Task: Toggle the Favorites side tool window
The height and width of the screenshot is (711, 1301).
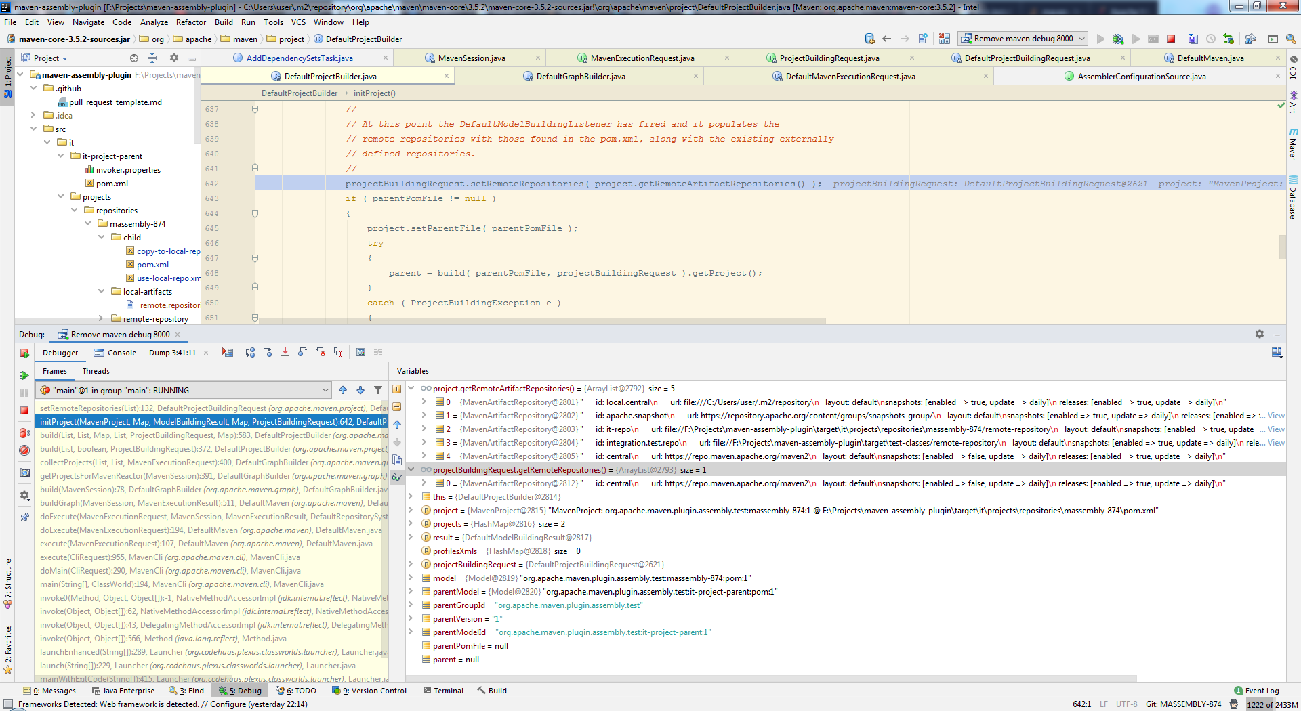Action: pyautogui.click(x=7, y=650)
